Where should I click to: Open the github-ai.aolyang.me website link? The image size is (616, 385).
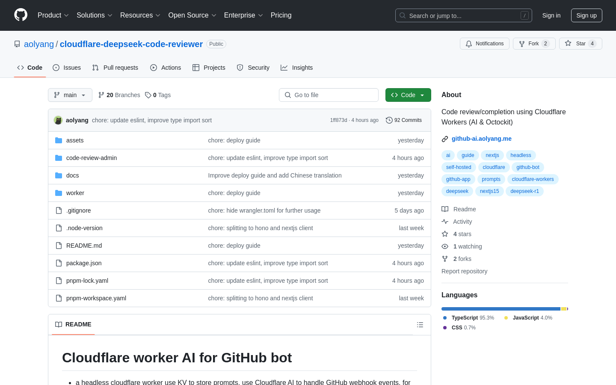[482, 139]
